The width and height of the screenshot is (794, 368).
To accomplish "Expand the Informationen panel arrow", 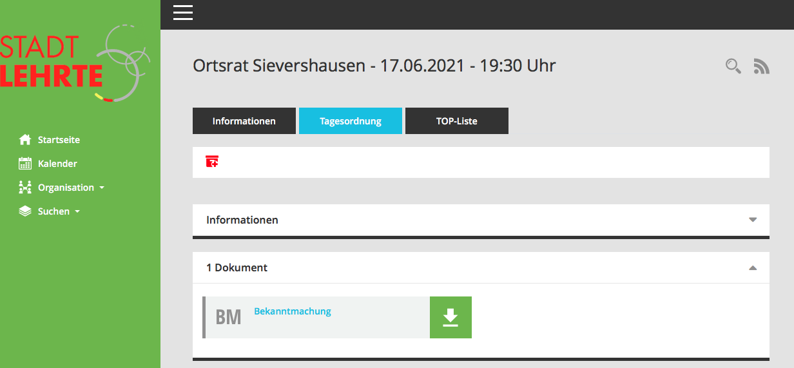I will [x=752, y=220].
